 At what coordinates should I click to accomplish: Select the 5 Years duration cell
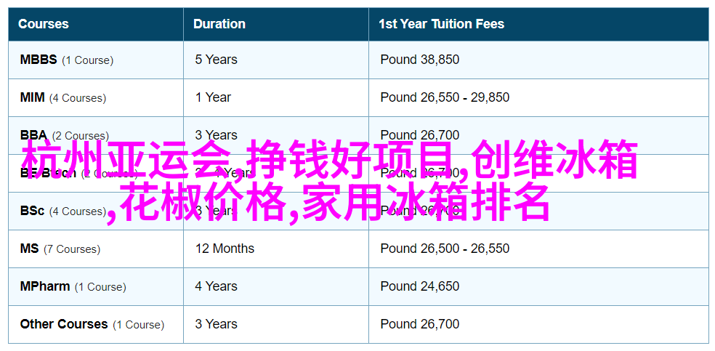216,60
